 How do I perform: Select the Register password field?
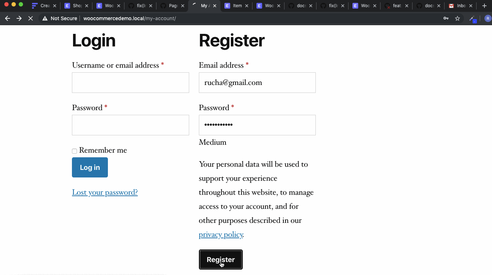257,125
